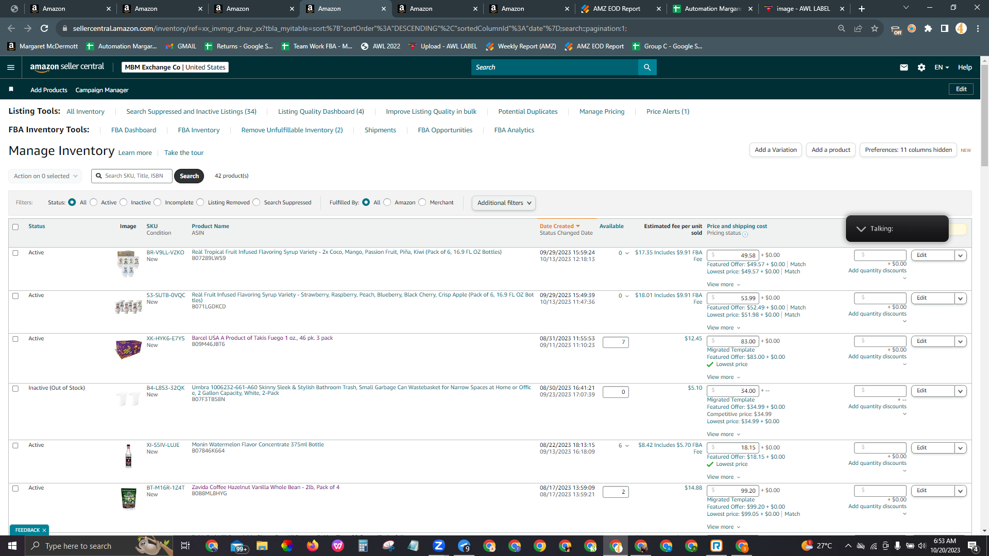Open the Windows Start menu
The height and width of the screenshot is (556, 989).
pyautogui.click(x=12, y=546)
